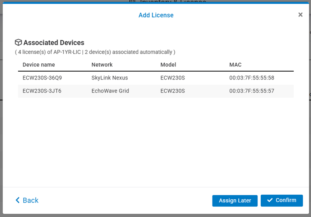Click the box icon beside Associated Devices
The image size is (311, 217).
pyautogui.click(x=18, y=42)
